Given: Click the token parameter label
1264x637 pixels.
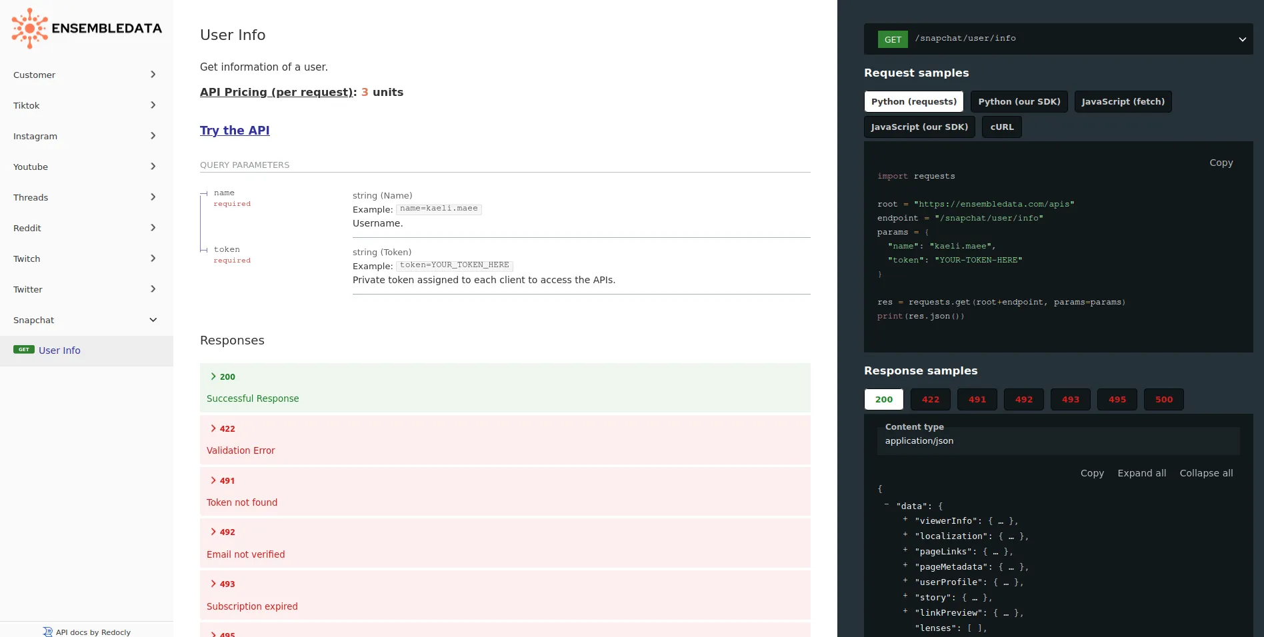Looking at the screenshot, I should click(227, 250).
